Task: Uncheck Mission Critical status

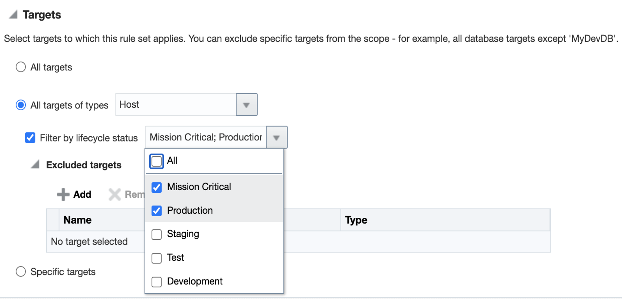Action: click(156, 187)
